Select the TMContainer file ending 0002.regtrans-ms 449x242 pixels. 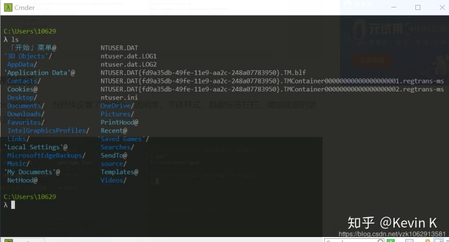point(272,89)
